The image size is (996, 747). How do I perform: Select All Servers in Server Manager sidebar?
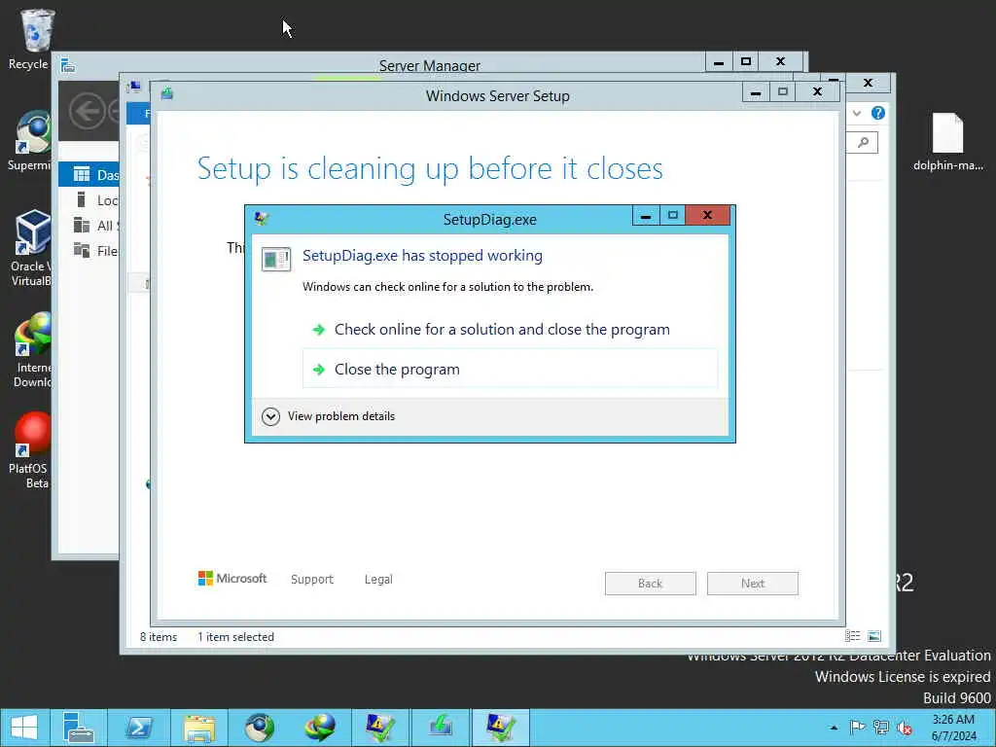click(x=89, y=226)
